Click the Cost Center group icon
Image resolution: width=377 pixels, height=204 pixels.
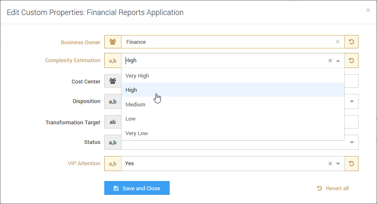[113, 81]
